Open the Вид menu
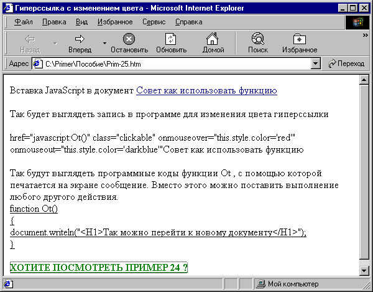This screenshot has width=373, height=292. pyautogui.click(x=82, y=22)
